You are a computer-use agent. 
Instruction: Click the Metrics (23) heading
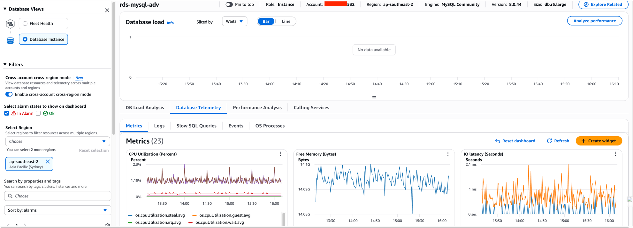[x=145, y=141]
